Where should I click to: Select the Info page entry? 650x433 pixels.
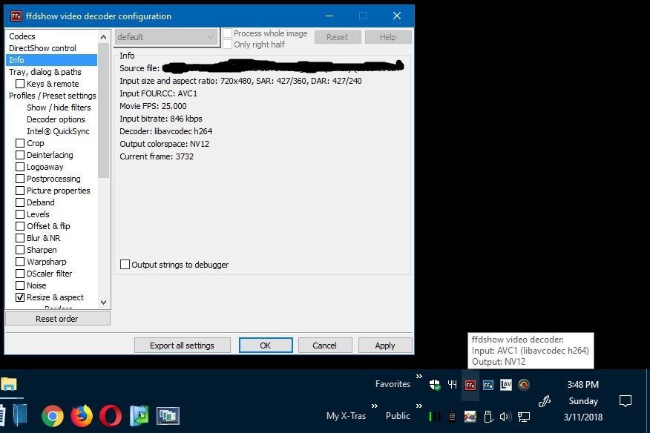52,60
